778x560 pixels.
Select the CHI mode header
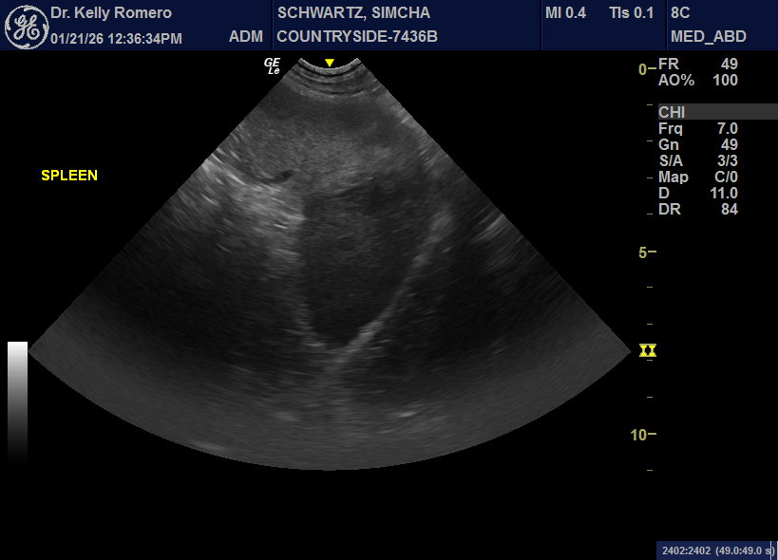[672, 112]
